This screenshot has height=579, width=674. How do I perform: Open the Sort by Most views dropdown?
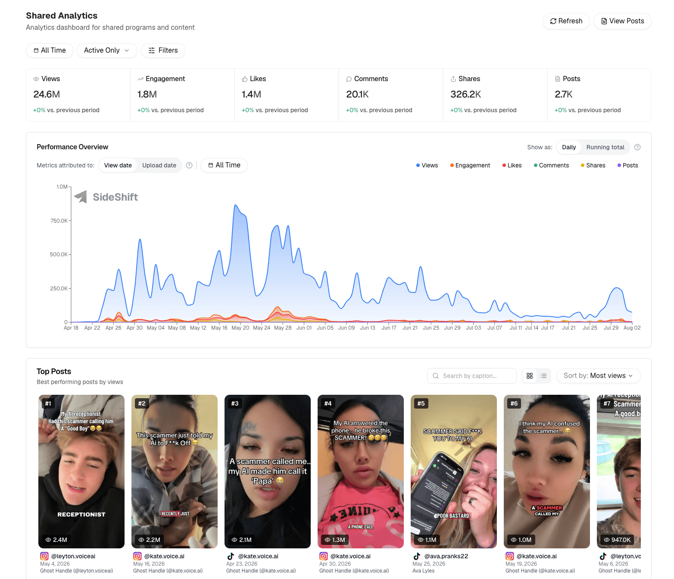tap(599, 376)
